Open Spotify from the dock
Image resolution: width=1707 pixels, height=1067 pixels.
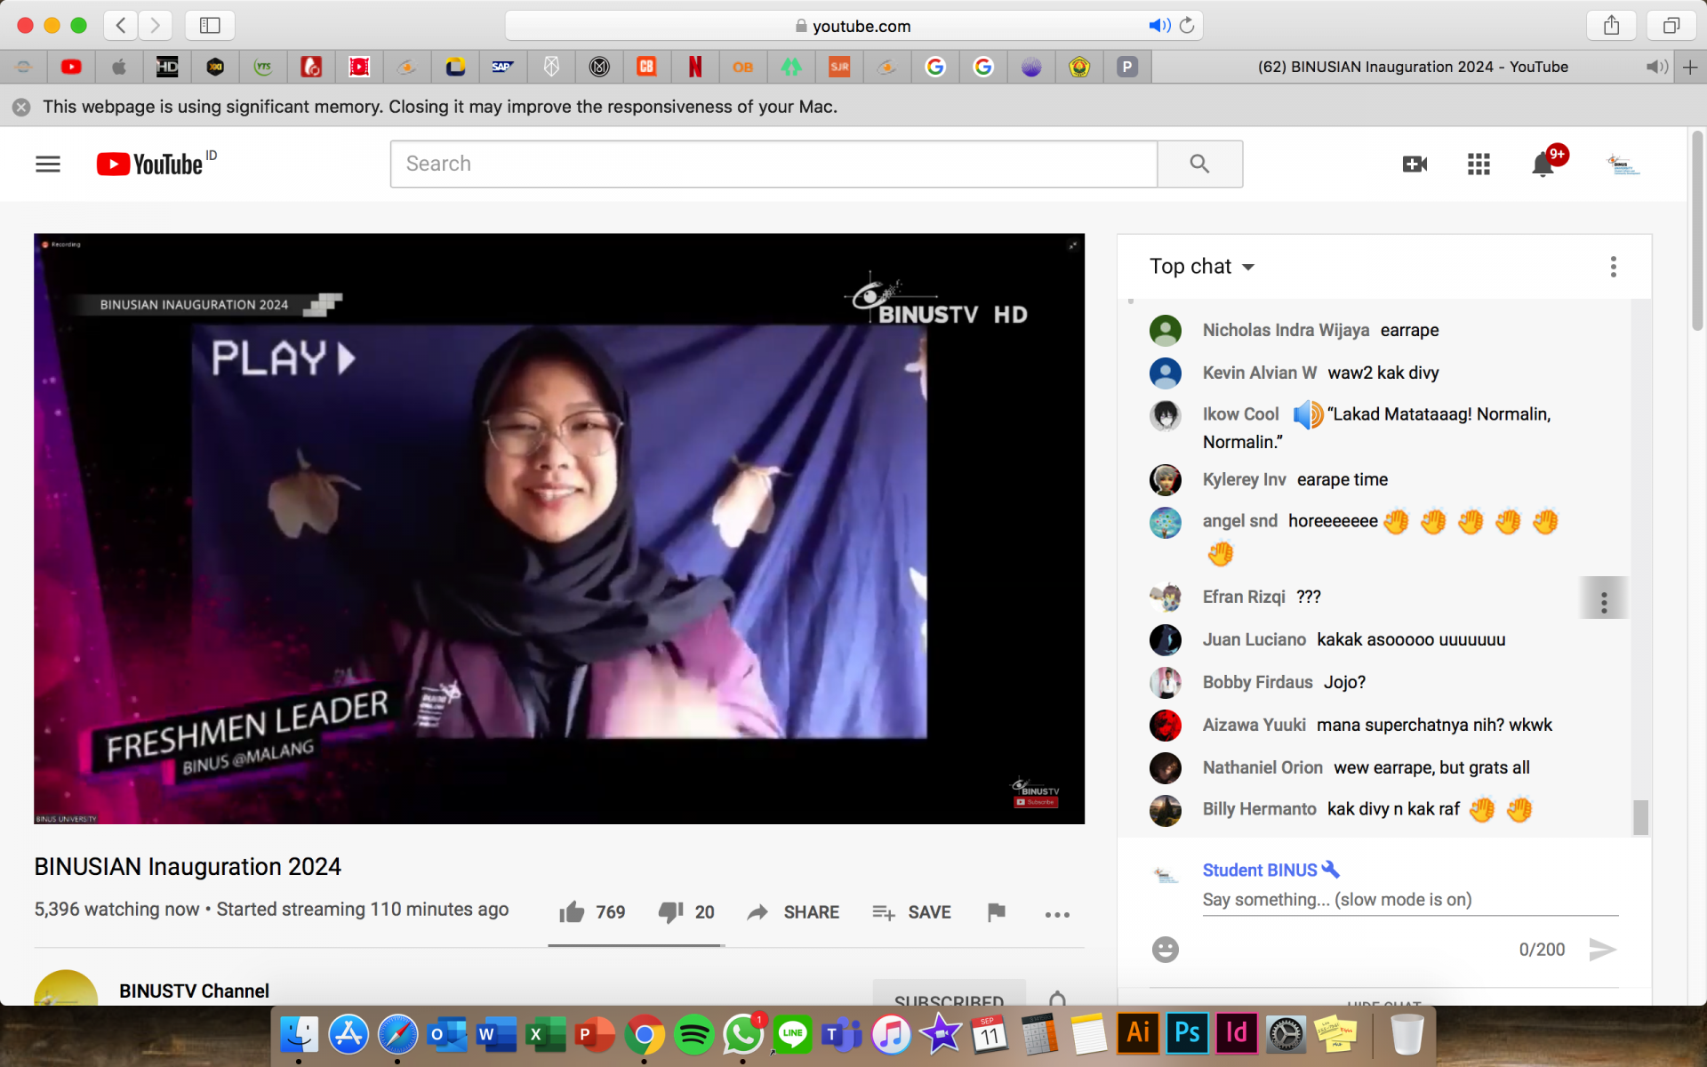click(x=694, y=1034)
